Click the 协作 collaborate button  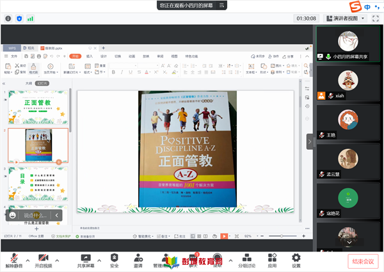273,56
